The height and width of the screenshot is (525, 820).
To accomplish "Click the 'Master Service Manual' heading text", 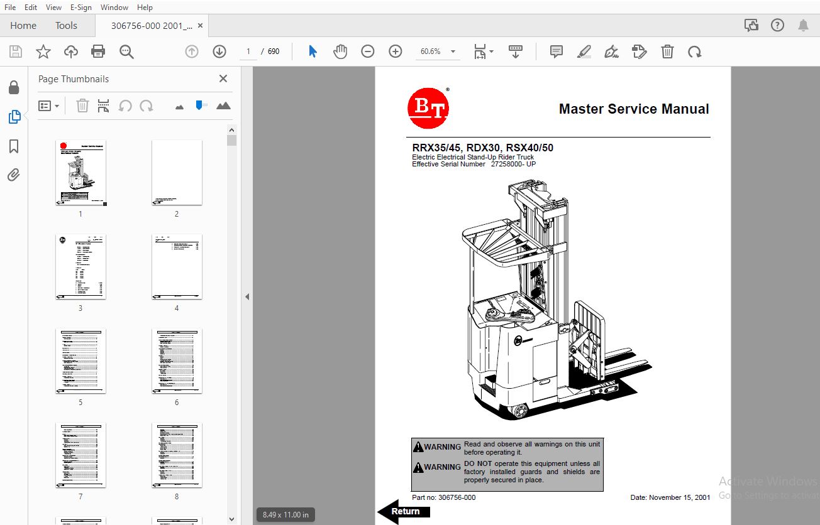I will point(634,109).
